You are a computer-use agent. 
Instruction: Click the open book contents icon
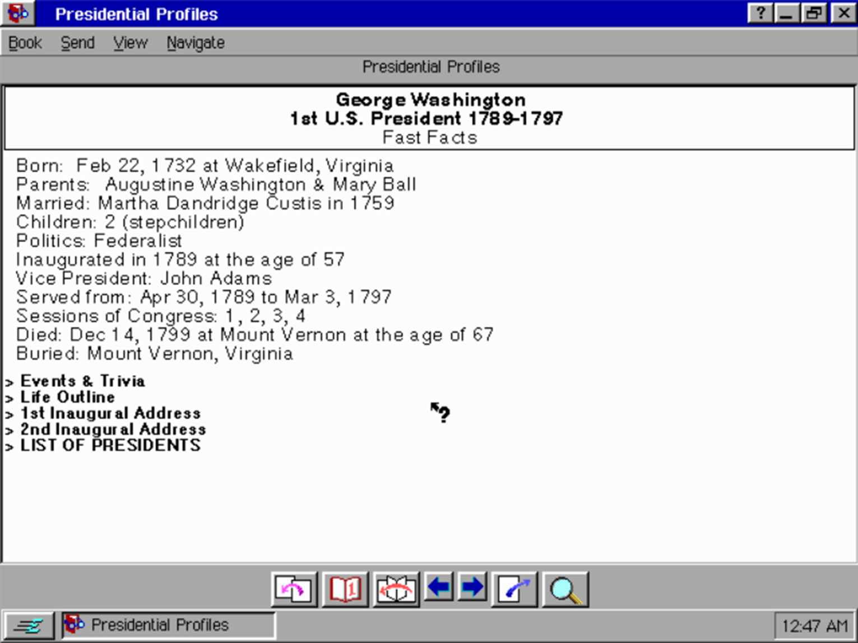coord(396,589)
